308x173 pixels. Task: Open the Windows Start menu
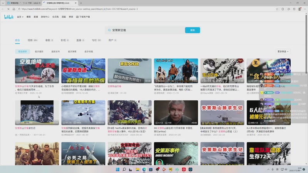[118, 170]
